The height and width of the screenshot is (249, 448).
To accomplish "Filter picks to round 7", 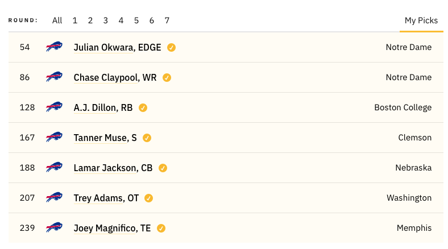I will click(167, 20).
